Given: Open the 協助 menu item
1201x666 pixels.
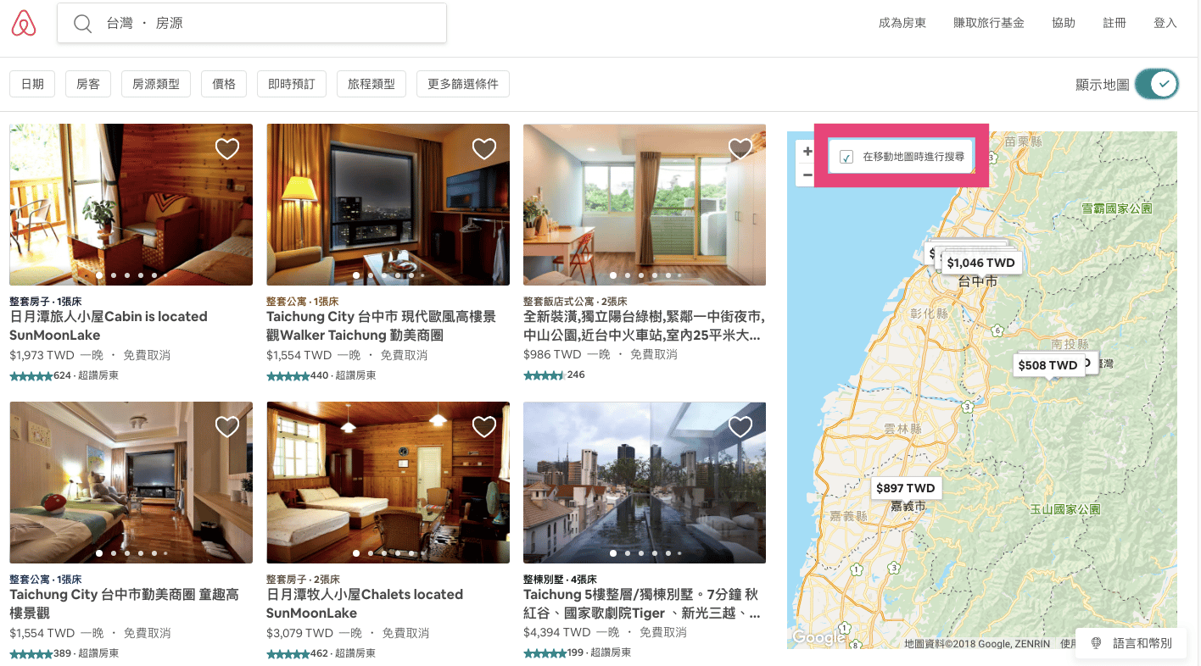Looking at the screenshot, I should pyautogui.click(x=1064, y=23).
